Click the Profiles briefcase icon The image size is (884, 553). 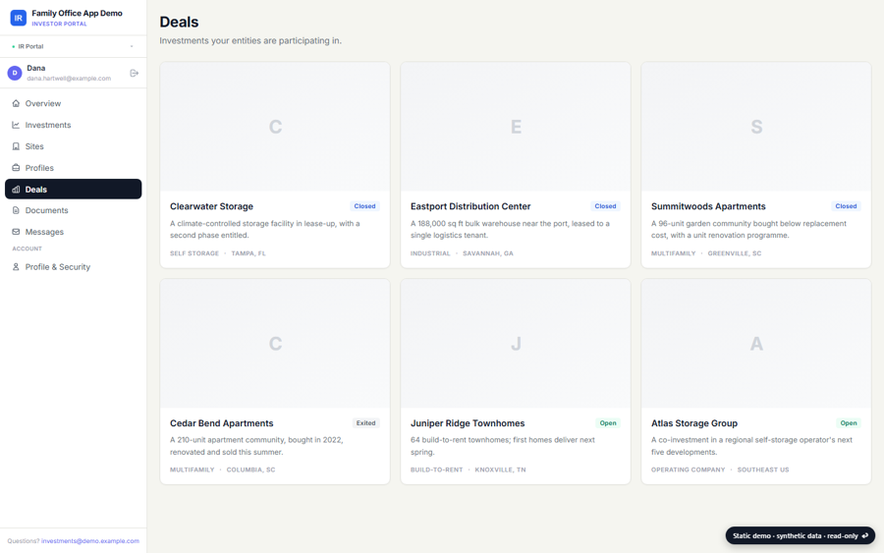coord(16,167)
